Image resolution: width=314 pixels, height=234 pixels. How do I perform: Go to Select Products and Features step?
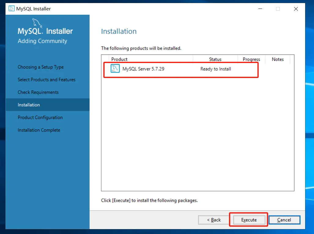coord(46,80)
